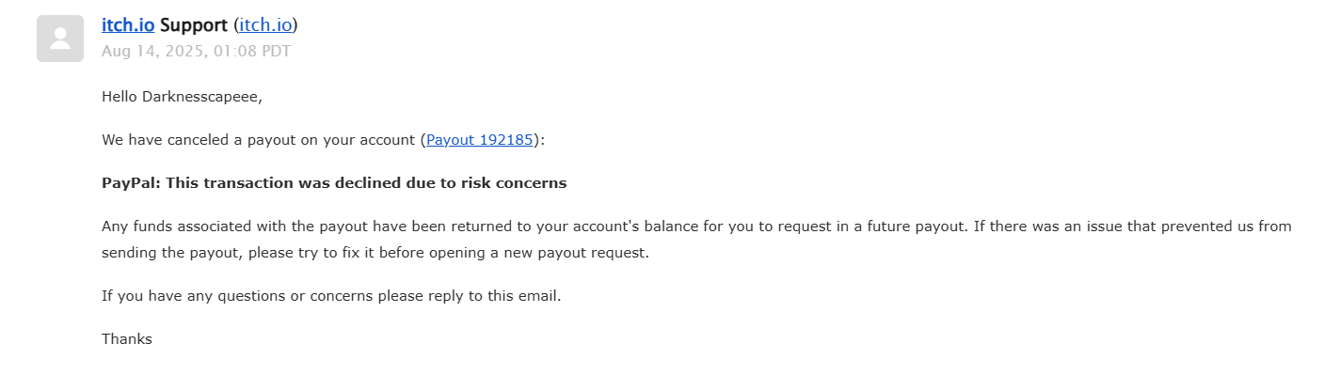The height and width of the screenshot is (375, 1324).
Task: Click the word Support in sender name
Action: pyautogui.click(x=194, y=25)
